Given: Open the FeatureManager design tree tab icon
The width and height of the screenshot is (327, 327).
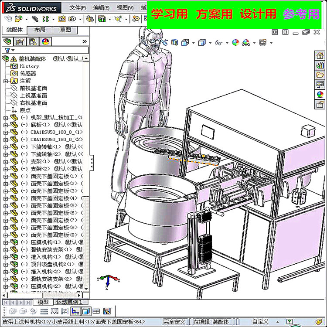Looking at the screenshot, I should [7, 41].
